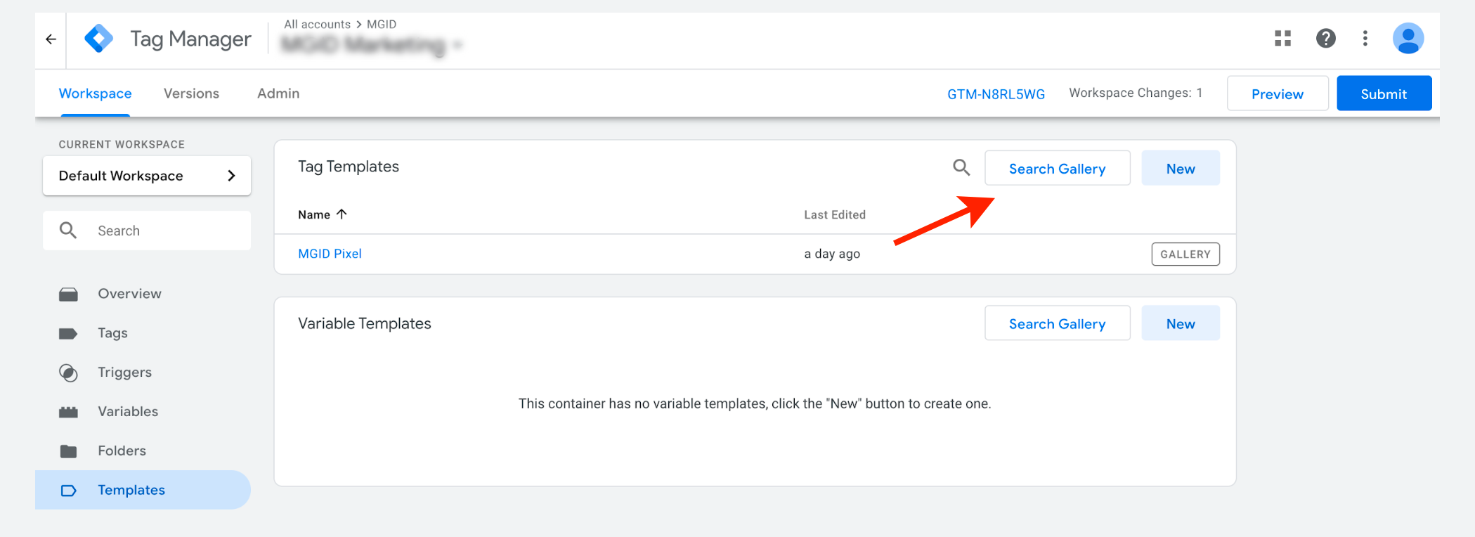Sort by Name column arrow
The height and width of the screenshot is (537, 1475).
[x=342, y=214]
